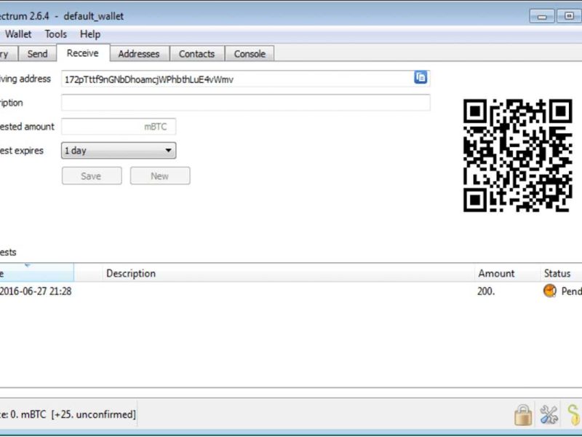Open the Contacts tab

(196, 54)
